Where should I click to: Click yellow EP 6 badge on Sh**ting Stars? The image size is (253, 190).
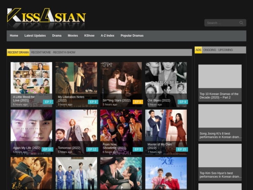tap(138, 102)
